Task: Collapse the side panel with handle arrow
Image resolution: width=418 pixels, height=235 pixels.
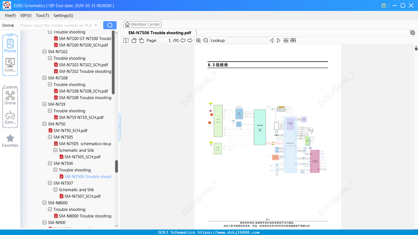Action: pos(119,127)
